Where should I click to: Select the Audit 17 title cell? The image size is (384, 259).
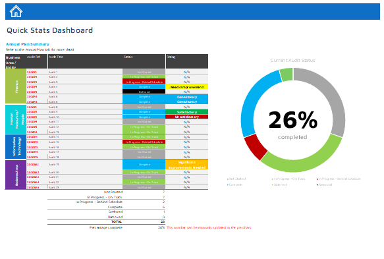point(85,152)
